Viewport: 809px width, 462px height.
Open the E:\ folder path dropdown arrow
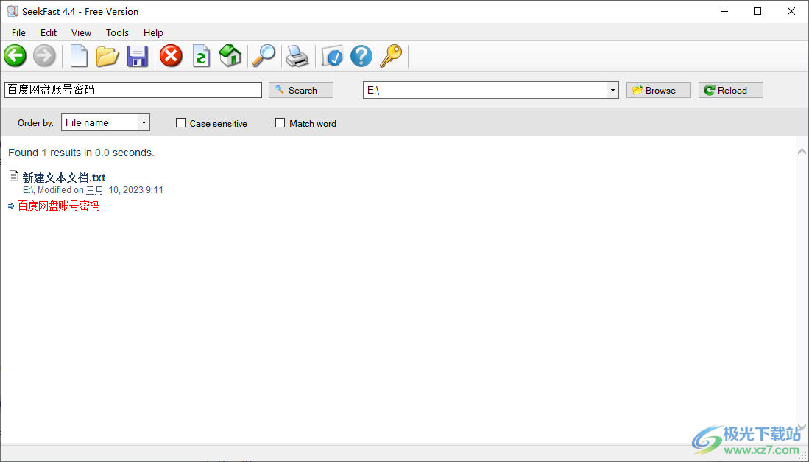[612, 90]
